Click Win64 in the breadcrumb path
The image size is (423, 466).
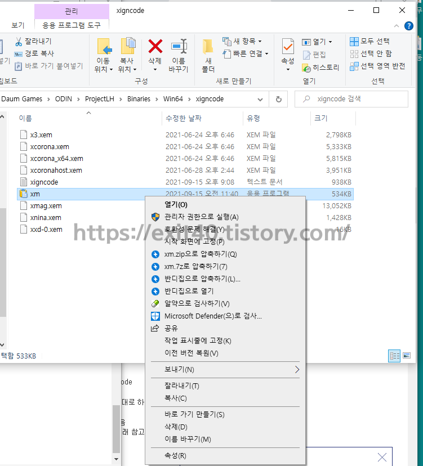point(173,99)
